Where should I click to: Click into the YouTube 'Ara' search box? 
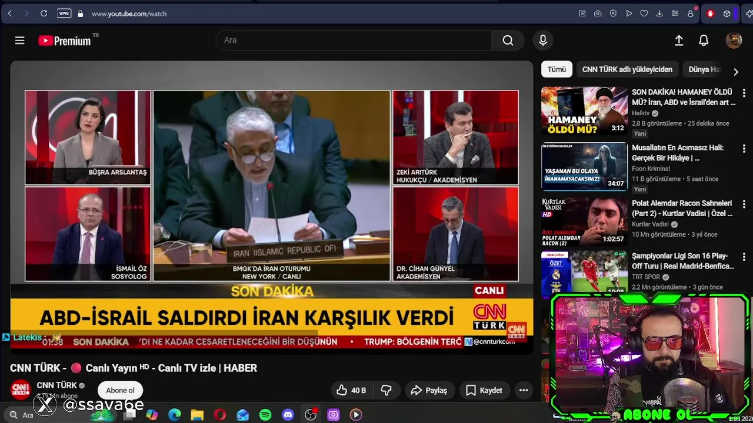point(354,40)
